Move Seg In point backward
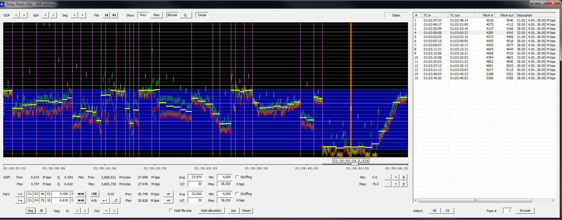562x220 pixels. 77,211
